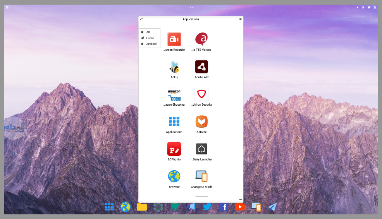Open the shopping cart store in dock
Image resolution: width=382 pixels, height=219 pixels.
175,207
